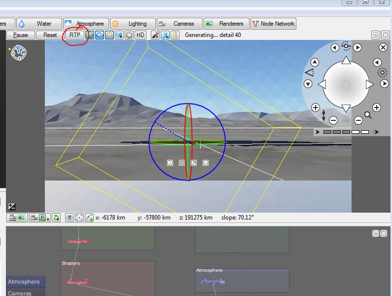Toggle atmosphere cloud icon in preview toolbar
The height and width of the screenshot is (296, 392).
click(x=100, y=35)
